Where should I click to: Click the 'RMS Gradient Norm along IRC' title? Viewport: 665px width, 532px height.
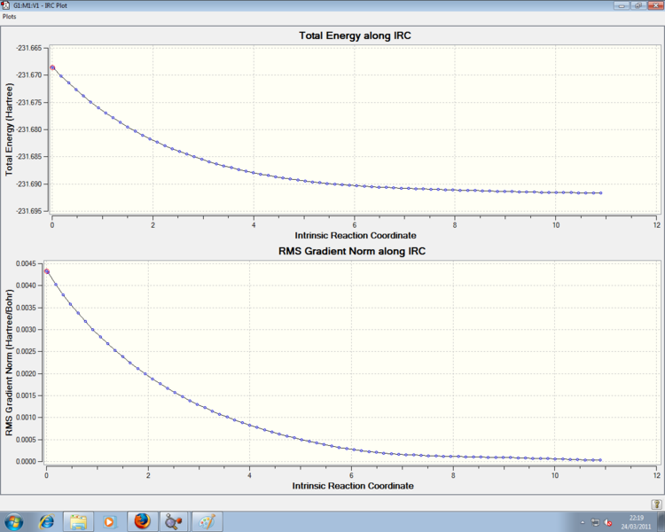352,251
